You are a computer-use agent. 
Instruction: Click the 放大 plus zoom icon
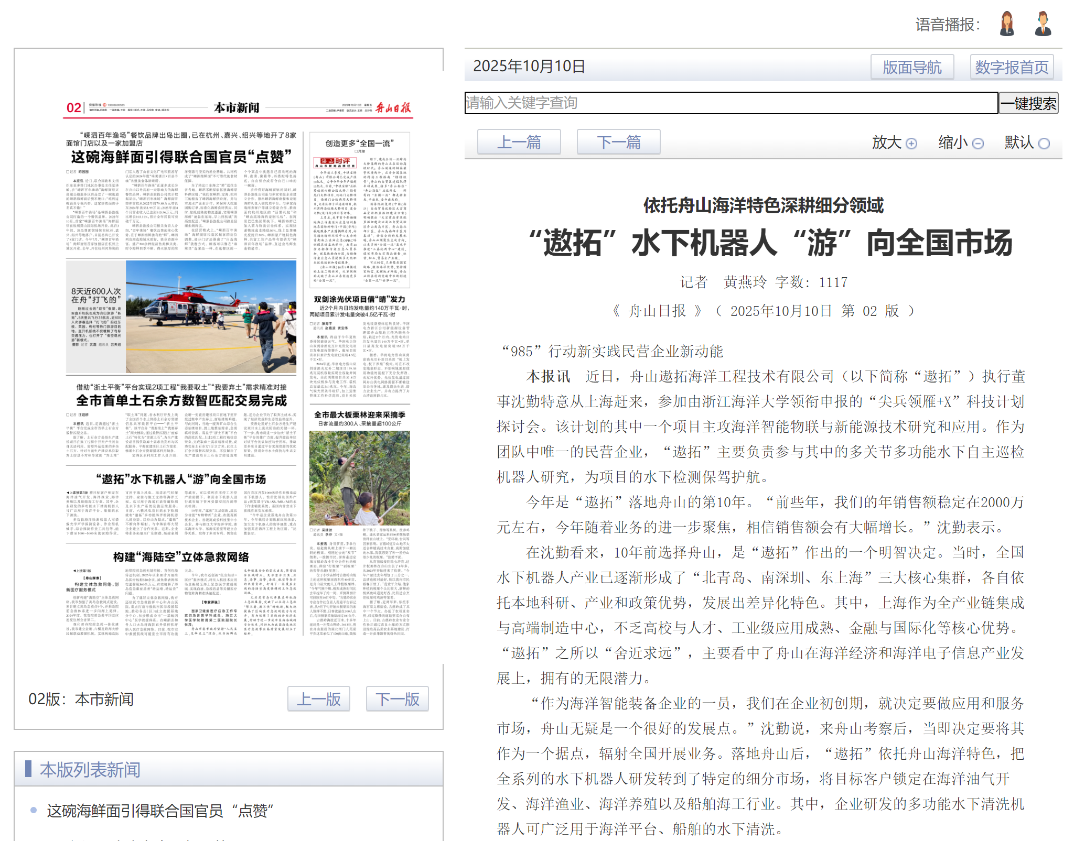(911, 144)
